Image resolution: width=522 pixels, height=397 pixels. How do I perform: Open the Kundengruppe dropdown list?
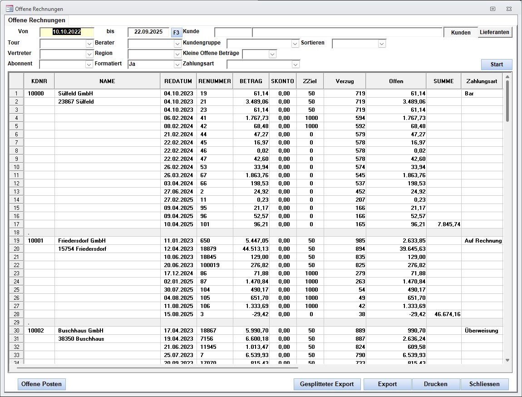[x=295, y=44]
